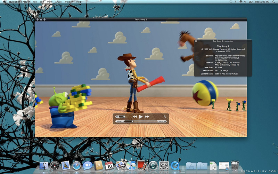The width and height of the screenshot is (278, 174).
Task: Open Finder from the Dock
Action: 44,166
